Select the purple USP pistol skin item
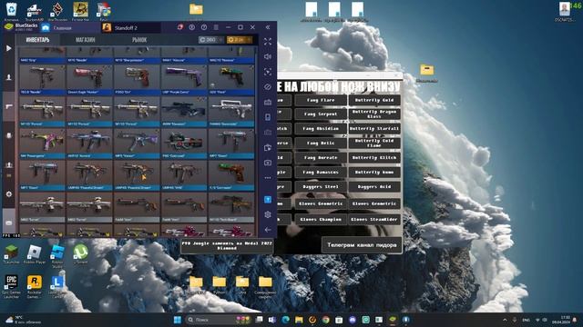Image resolution: width=583 pixels, height=327 pixels. tap(184, 79)
